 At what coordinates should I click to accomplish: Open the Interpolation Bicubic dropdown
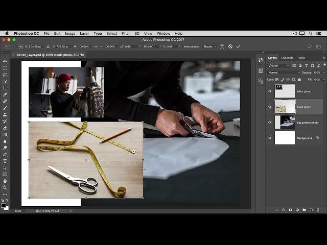[209, 46]
